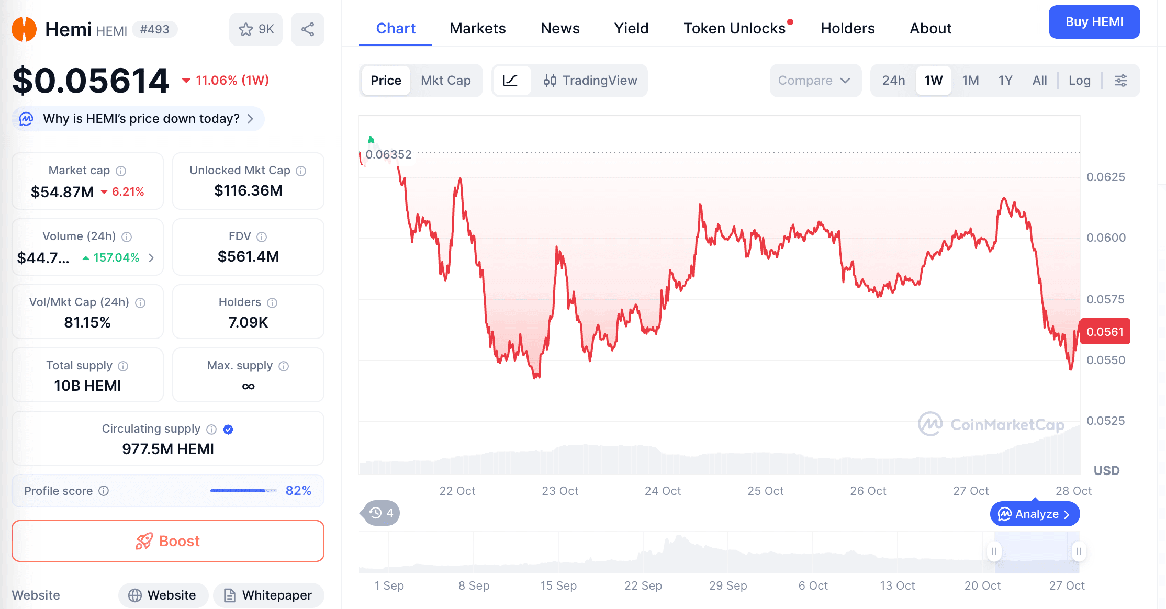The image size is (1166, 609).
Task: Click the Holders info icon
Action: pyautogui.click(x=272, y=303)
